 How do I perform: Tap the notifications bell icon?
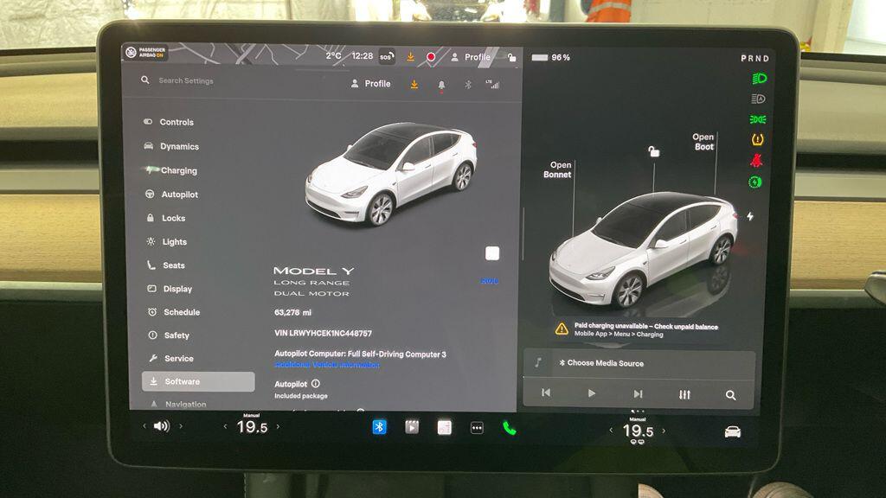click(x=441, y=85)
